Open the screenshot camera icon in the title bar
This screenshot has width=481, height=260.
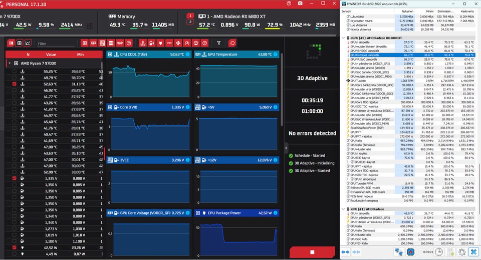[300, 3]
